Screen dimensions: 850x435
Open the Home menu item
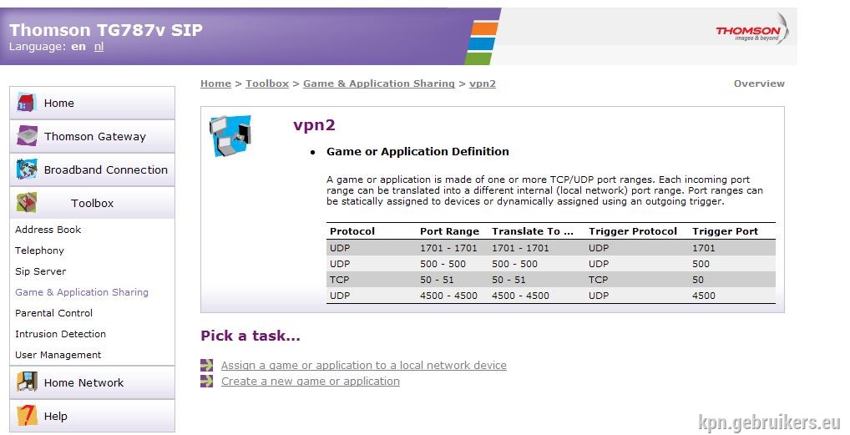[92, 103]
